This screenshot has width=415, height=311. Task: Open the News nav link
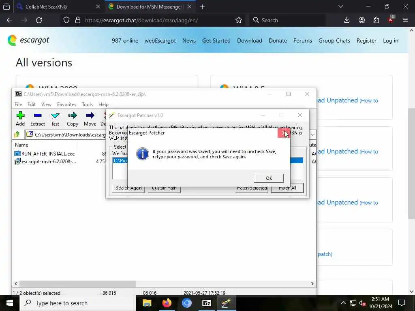click(189, 41)
